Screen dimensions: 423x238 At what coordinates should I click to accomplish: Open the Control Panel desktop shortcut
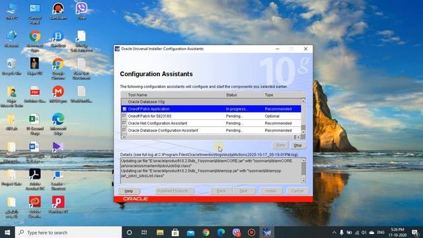(x=35, y=13)
